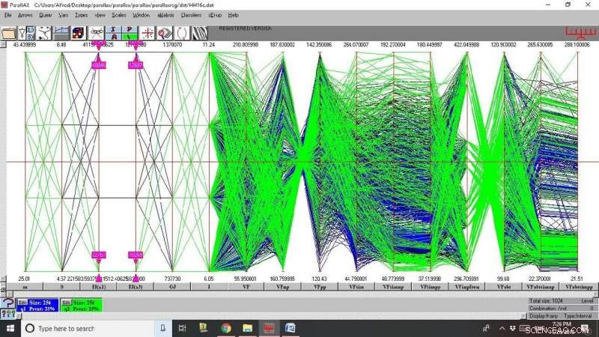Image resolution: width=599 pixels, height=337 pixels.
Task: Click the triple question marks icon
Action: coord(7,314)
